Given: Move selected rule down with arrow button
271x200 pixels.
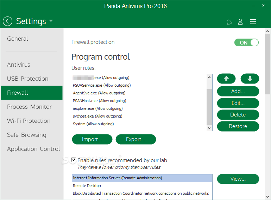Looking at the screenshot, I should click(250, 79).
